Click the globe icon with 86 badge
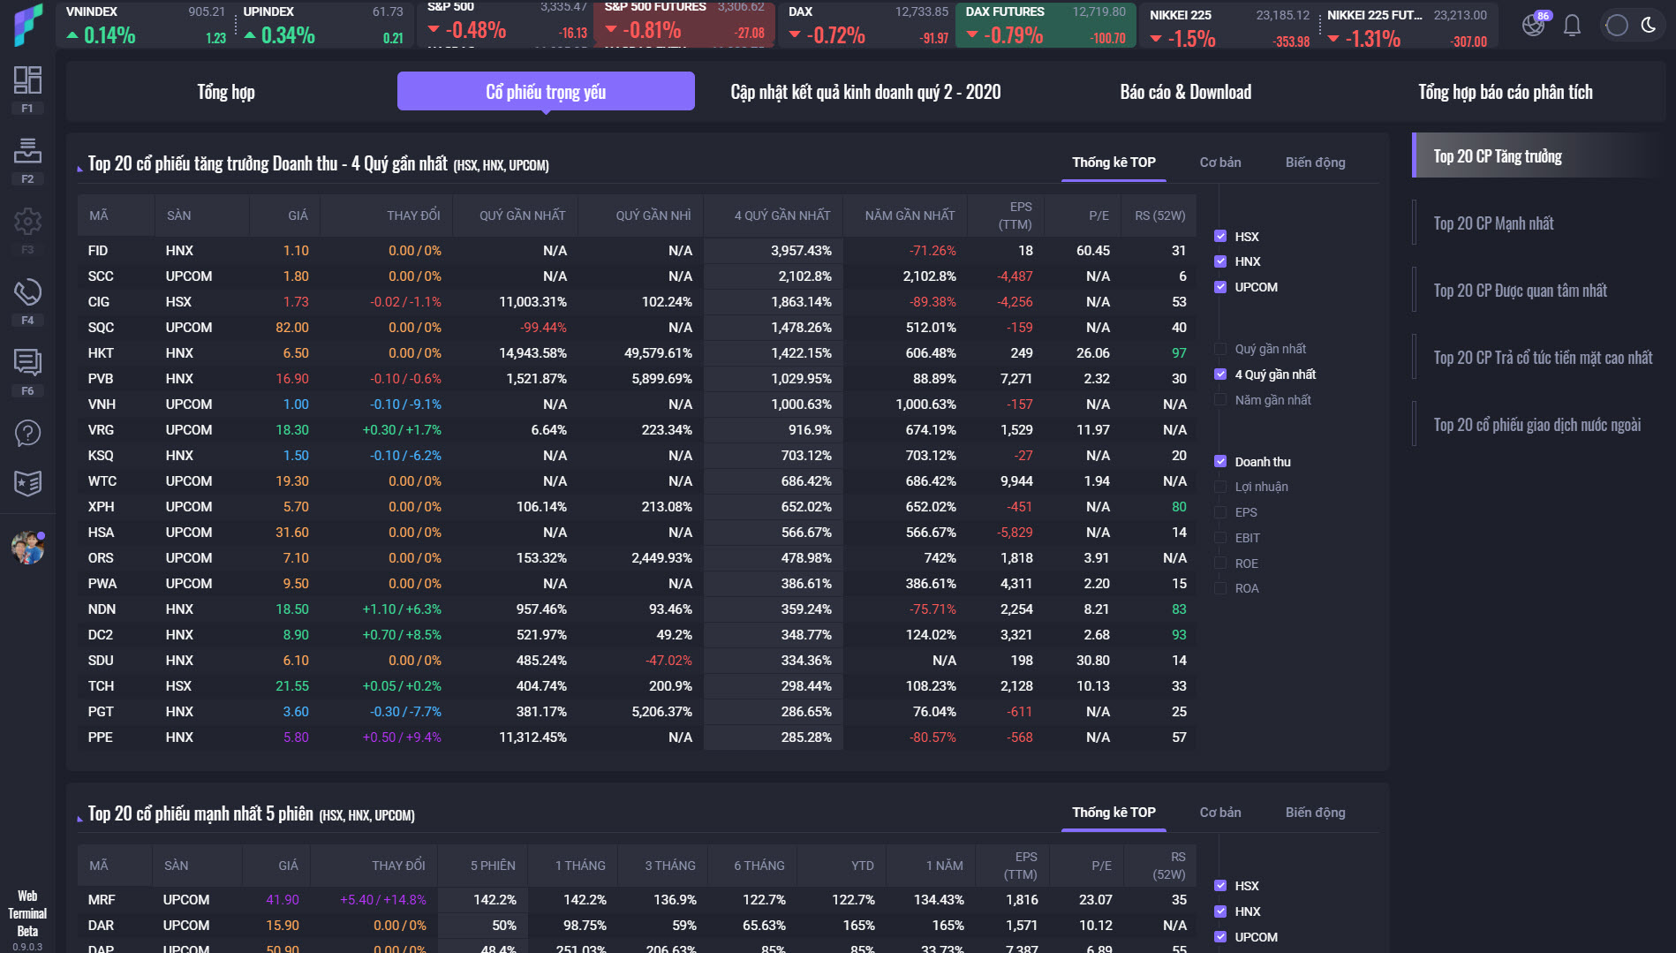 tap(1534, 25)
